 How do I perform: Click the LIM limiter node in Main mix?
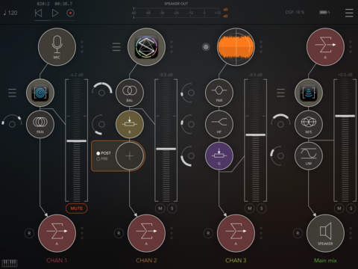point(309,156)
